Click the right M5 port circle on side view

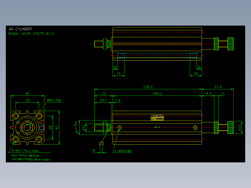(195, 128)
